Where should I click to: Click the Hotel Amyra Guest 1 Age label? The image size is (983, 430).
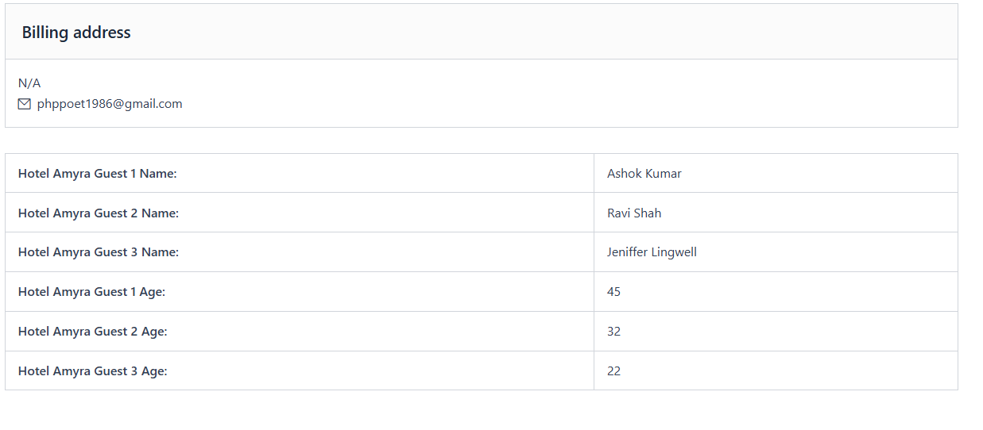coord(91,292)
